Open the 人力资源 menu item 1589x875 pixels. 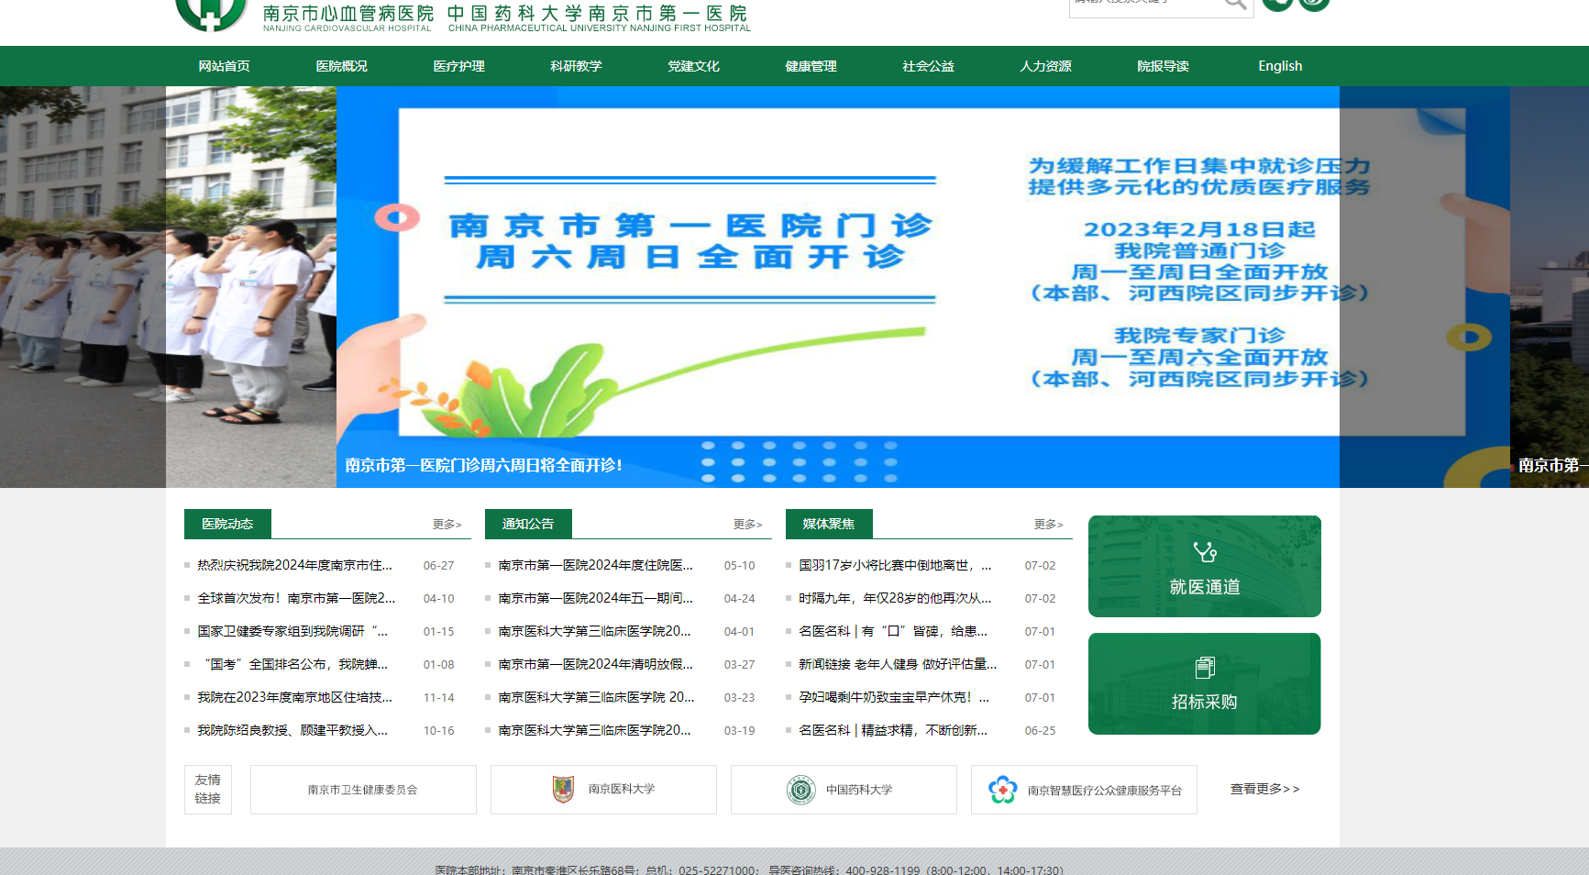coord(1046,66)
